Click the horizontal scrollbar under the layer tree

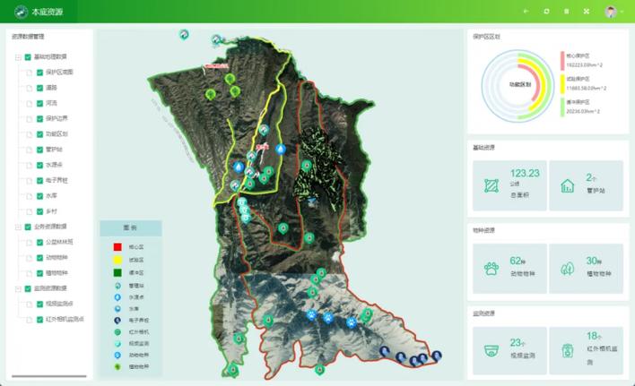click(x=49, y=376)
